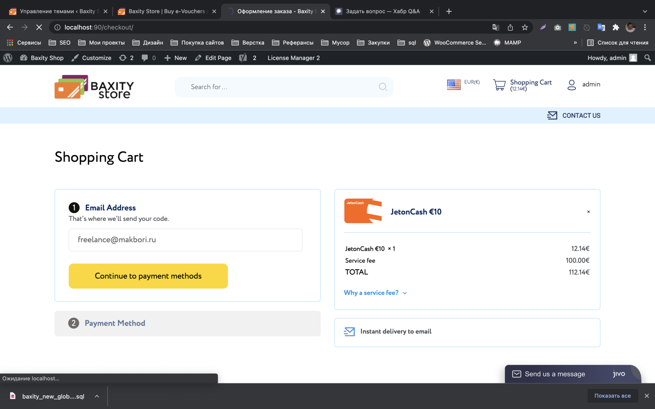Open the New content menu
The height and width of the screenshot is (409, 655).
(176, 58)
